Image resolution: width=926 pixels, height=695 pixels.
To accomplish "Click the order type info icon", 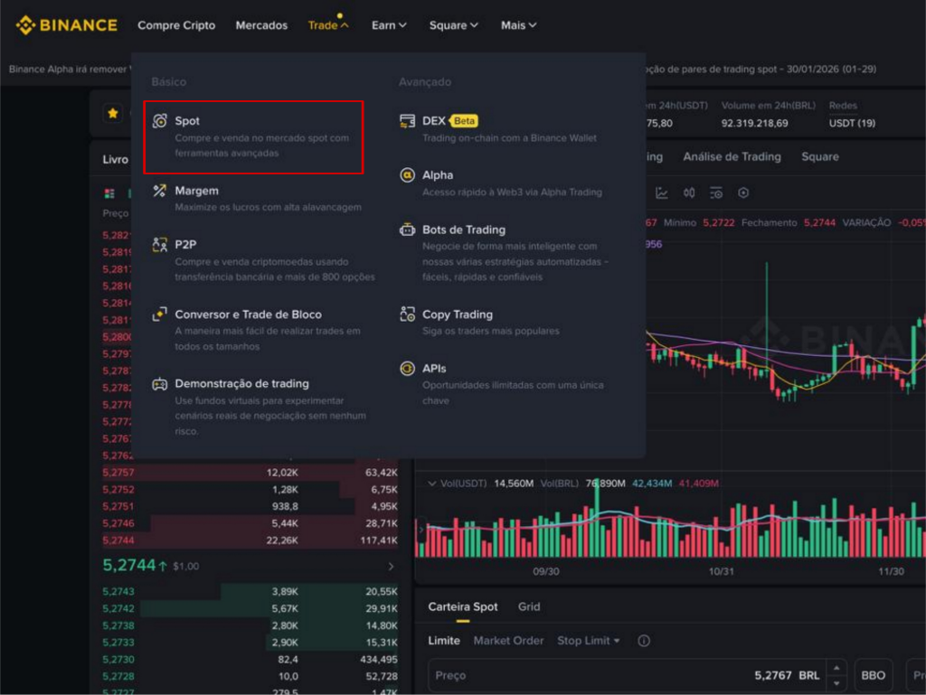I will 644,641.
